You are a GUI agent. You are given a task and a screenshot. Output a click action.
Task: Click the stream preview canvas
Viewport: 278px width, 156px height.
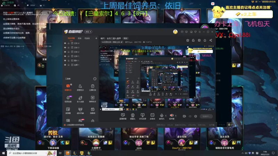click(157, 78)
